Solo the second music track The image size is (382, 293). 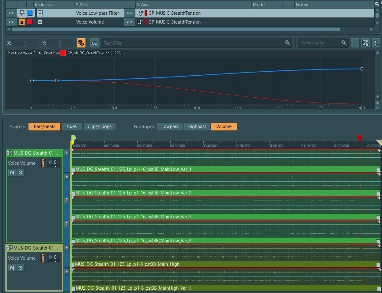21,268
